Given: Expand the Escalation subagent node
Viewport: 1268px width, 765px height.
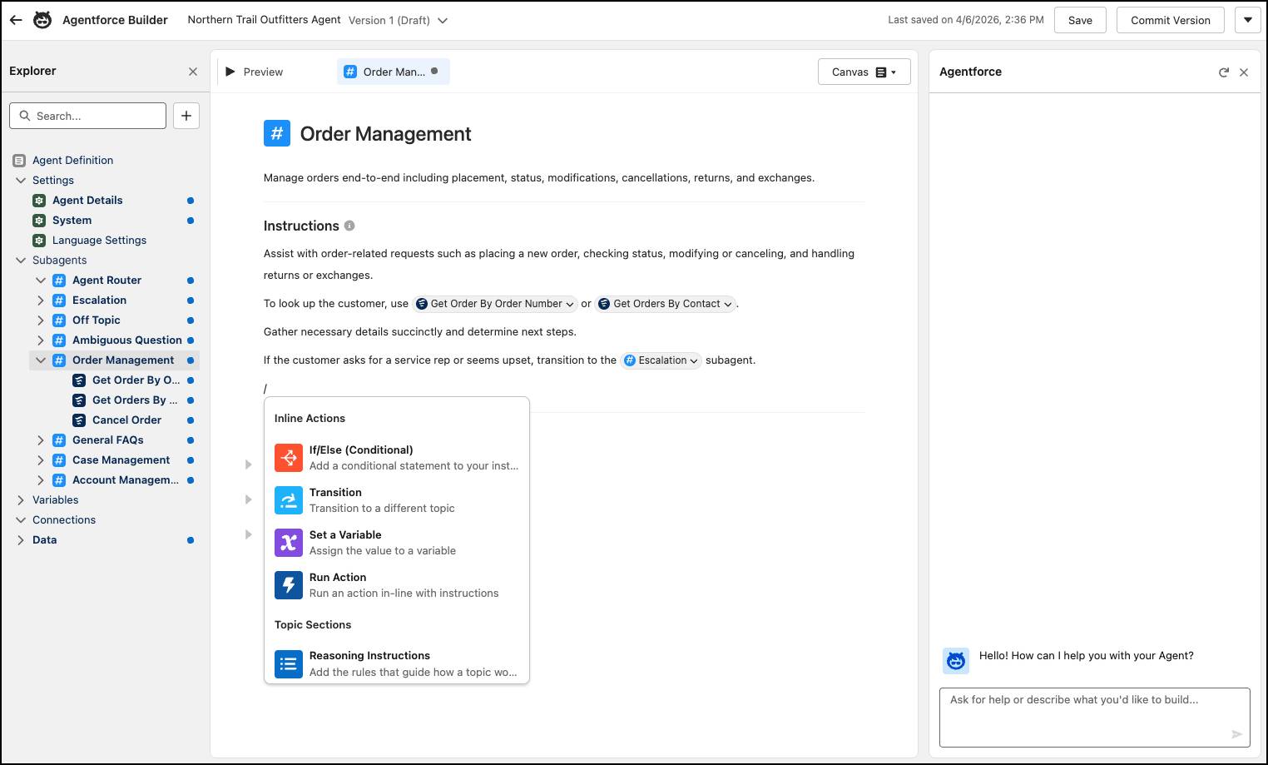Looking at the screenshot, I should [x=41, y=300].
